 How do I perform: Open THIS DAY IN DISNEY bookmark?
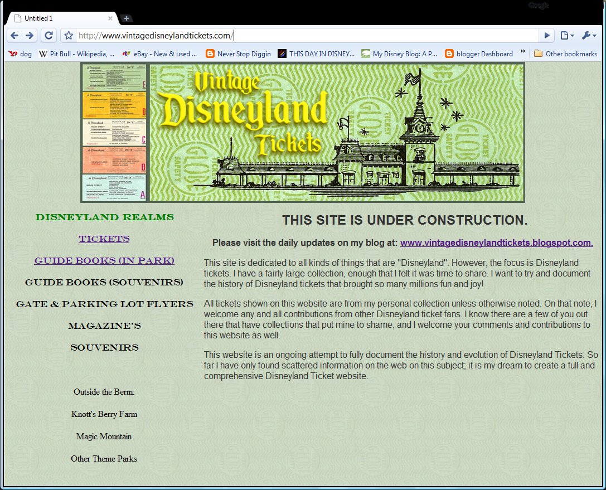pos(316,54)
